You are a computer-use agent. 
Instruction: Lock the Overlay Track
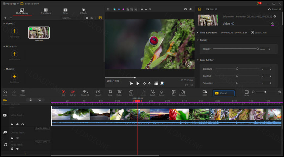coord(12,138)
